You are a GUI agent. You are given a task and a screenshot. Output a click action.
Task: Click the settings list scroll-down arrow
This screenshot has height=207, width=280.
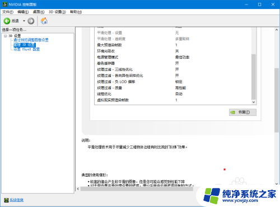pos(254,102)
